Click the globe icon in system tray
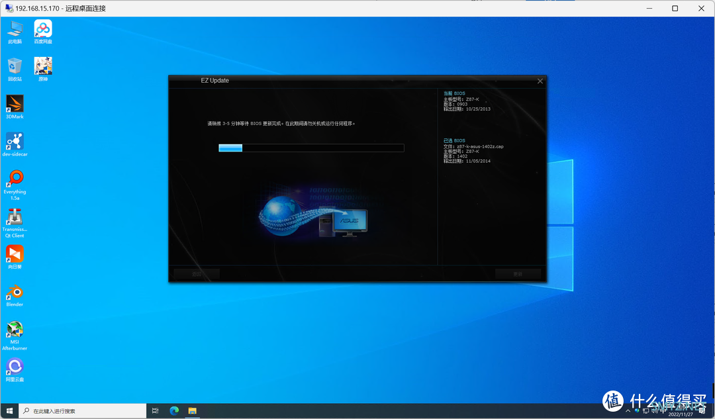The image size is (715, 419). [637, 411]
